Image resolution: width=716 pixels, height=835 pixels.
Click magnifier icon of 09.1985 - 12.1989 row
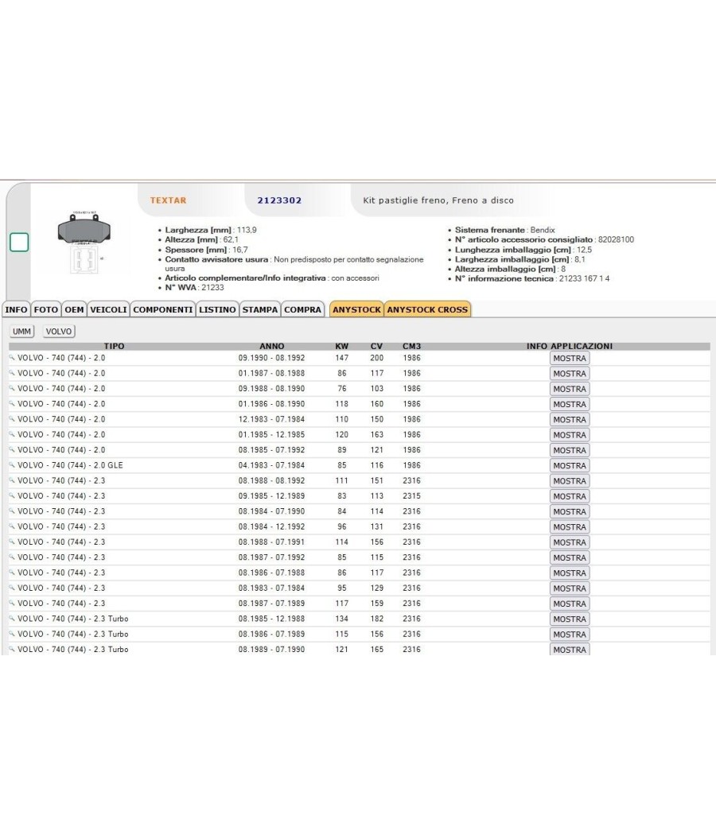(12, 495)
